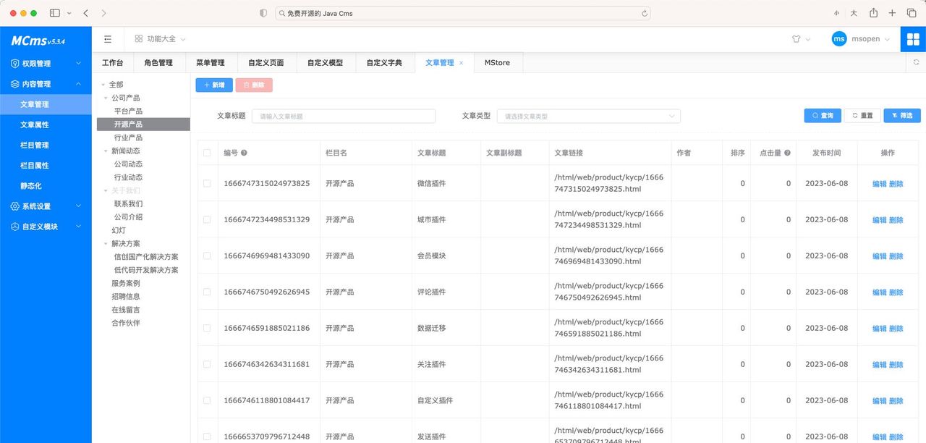Switch to the MStore tab
Viewport: 926px width, 443px height.
pyautogui.click(x=497, y=63)
